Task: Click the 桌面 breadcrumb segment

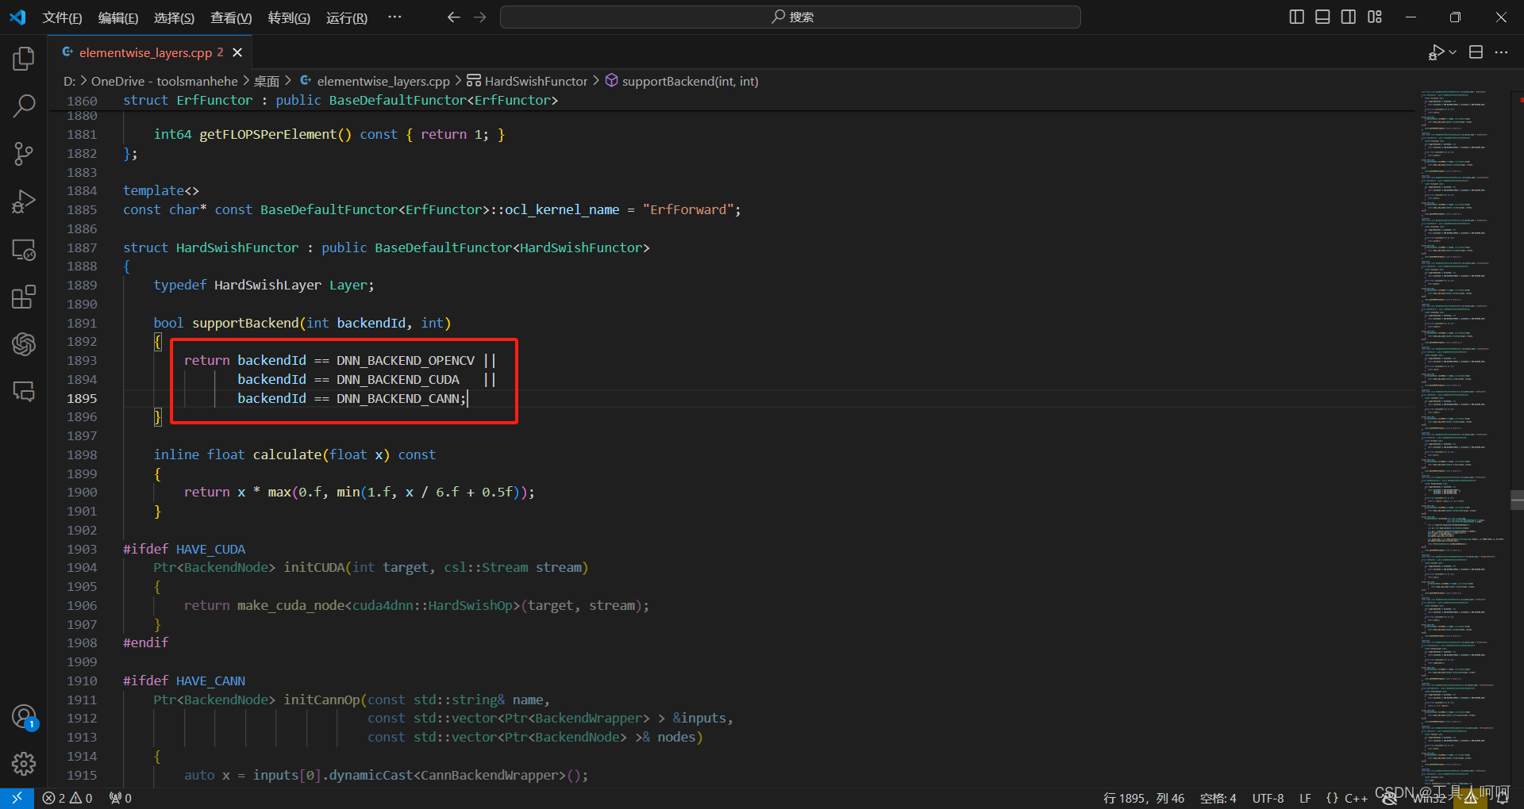Action: pyautogui.click(x=267, y=81)
